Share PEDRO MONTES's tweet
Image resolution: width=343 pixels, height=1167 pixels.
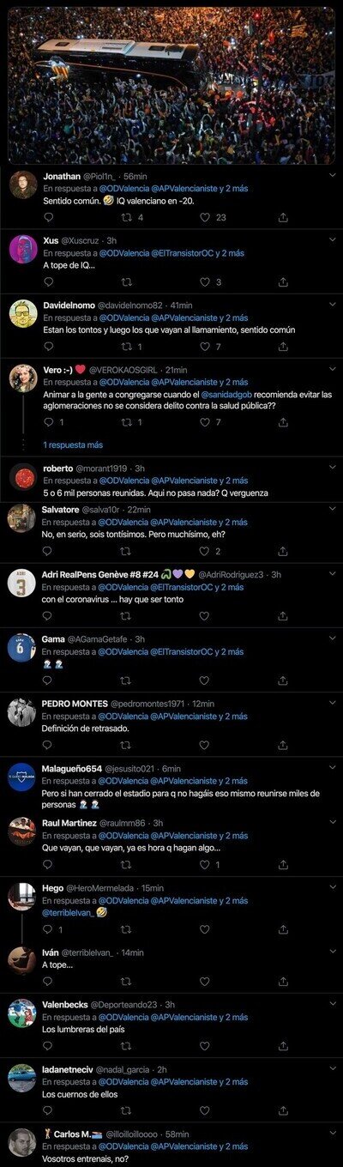(283, 745)
